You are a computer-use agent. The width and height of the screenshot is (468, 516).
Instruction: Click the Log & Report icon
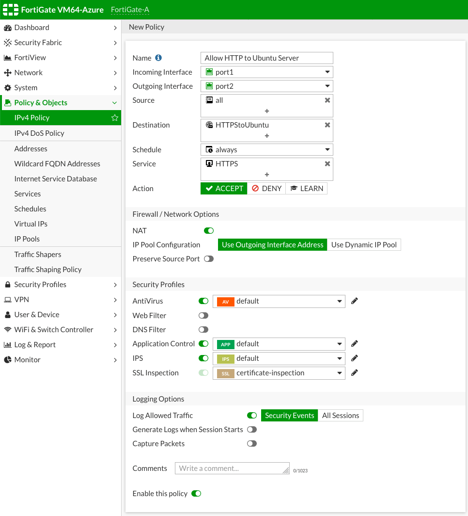8,345
